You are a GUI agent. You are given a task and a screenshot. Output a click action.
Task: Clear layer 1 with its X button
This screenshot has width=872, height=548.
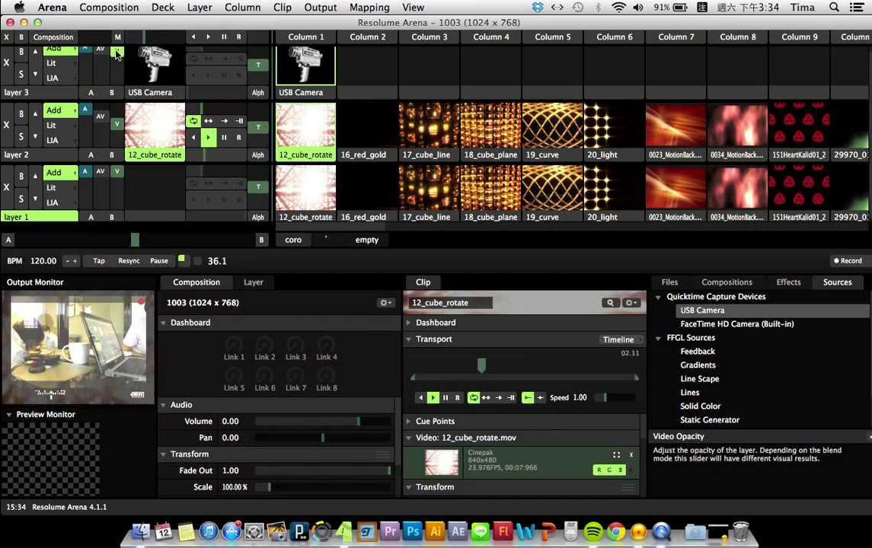coord(7,187)
